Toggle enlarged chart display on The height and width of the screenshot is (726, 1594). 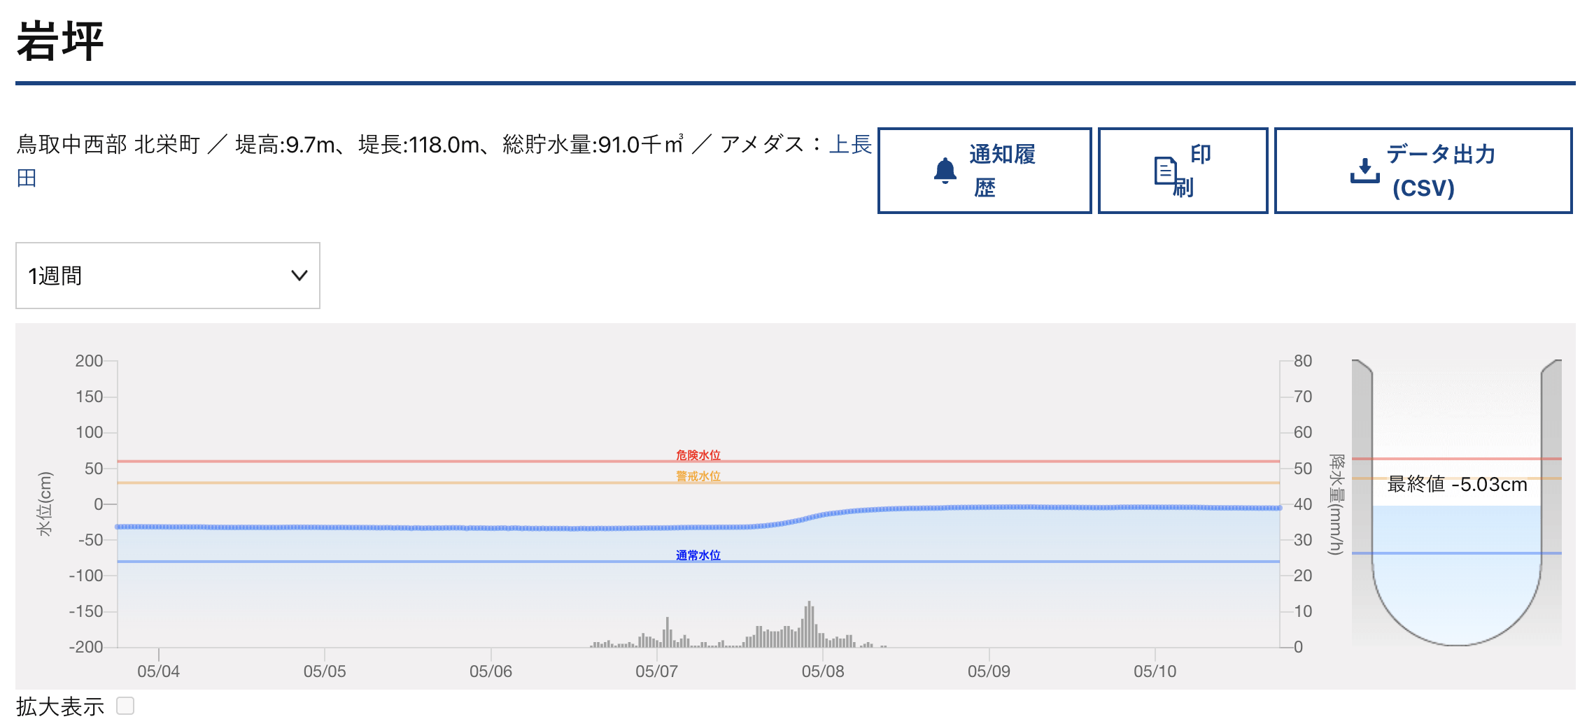(125, 706)
